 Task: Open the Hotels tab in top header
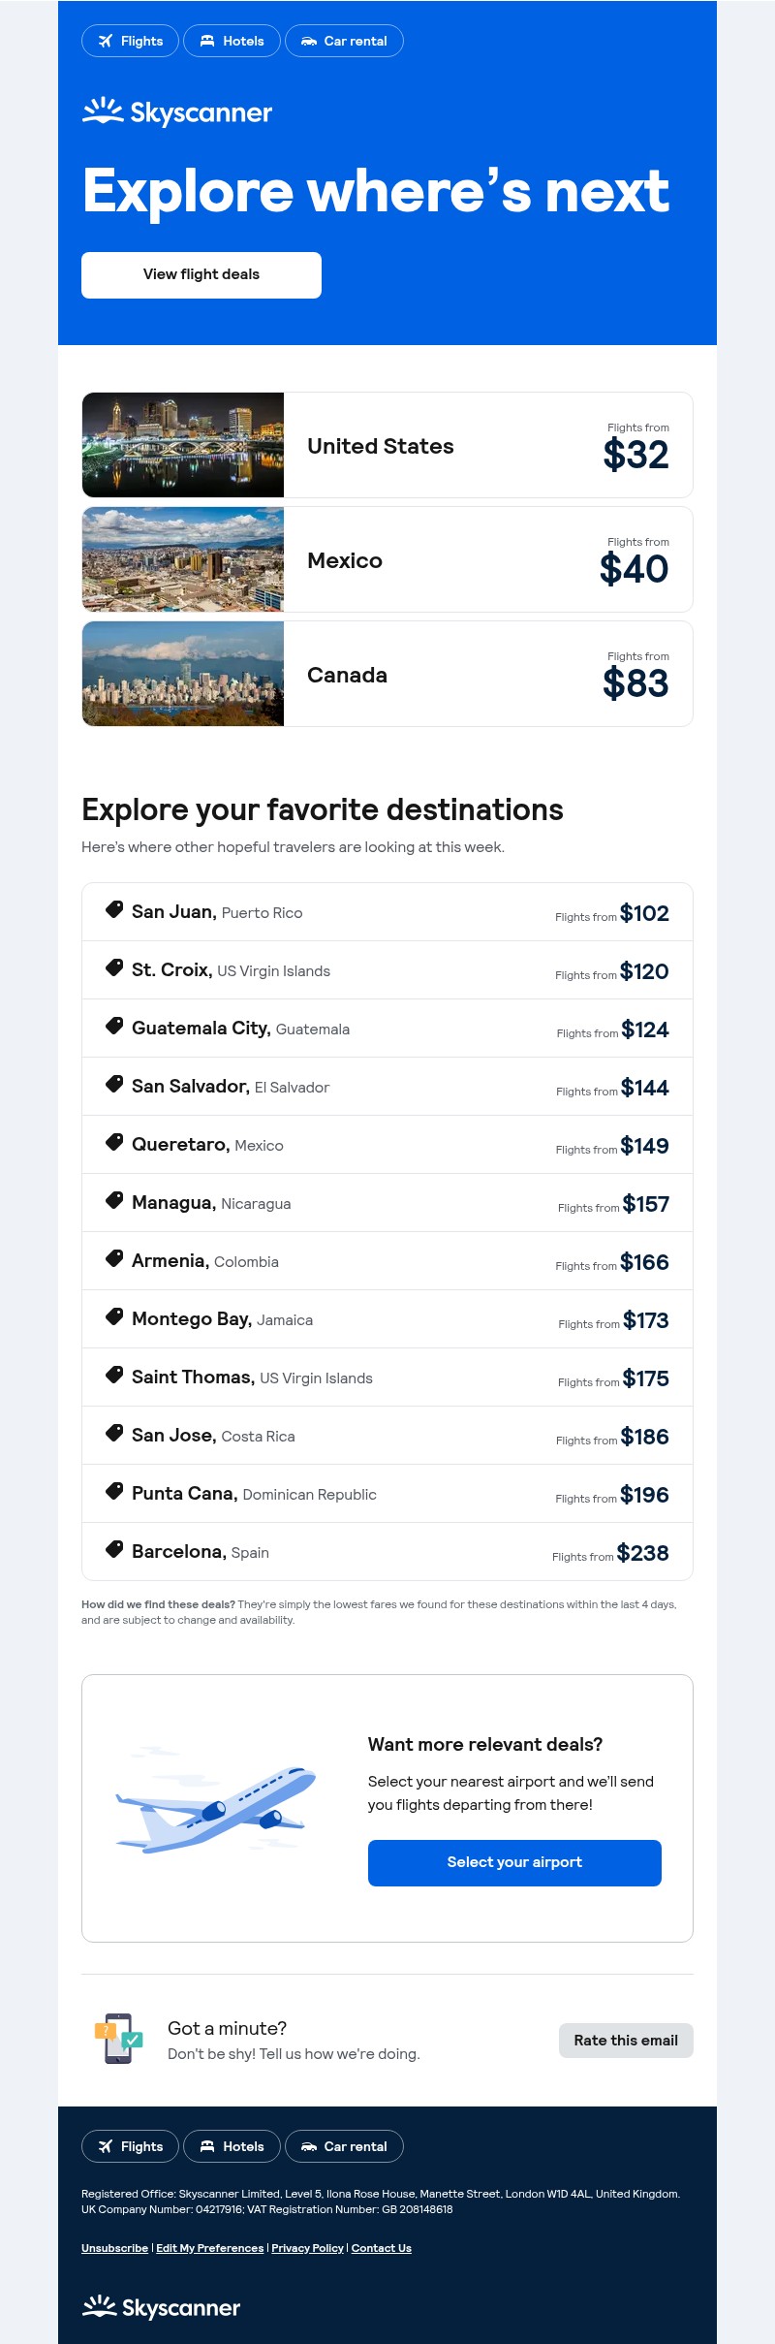point(232,41)
